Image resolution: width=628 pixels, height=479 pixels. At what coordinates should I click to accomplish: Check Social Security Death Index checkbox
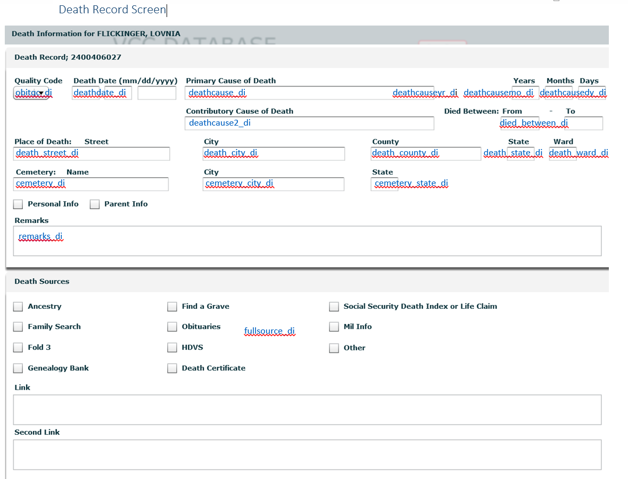[x=334, y=307]
